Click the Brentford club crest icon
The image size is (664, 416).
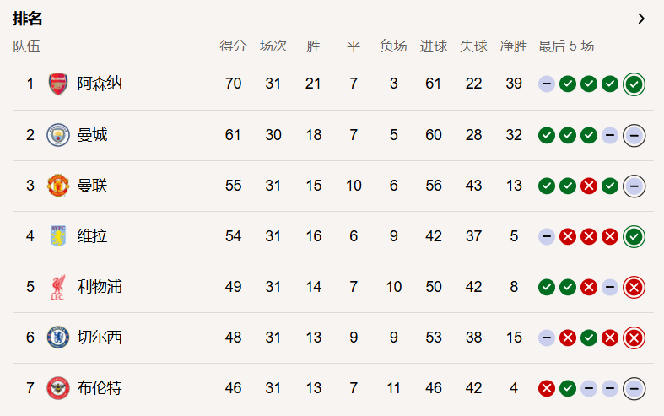(57, 388)
